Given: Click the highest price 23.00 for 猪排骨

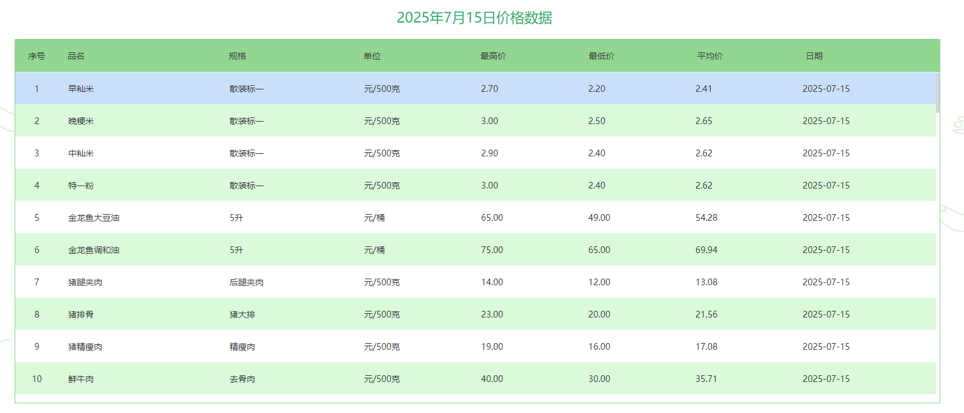Looking at the screenshot, I should coord(492,314).
